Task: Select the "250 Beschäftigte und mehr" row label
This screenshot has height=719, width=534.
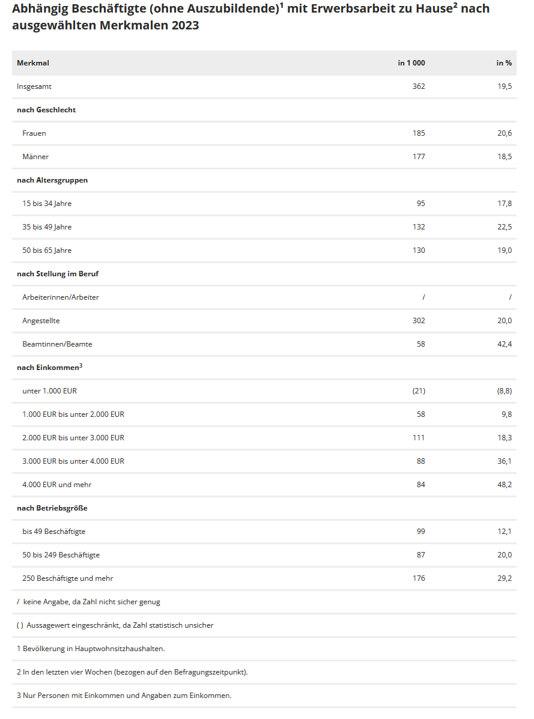Action: [68, 578]
